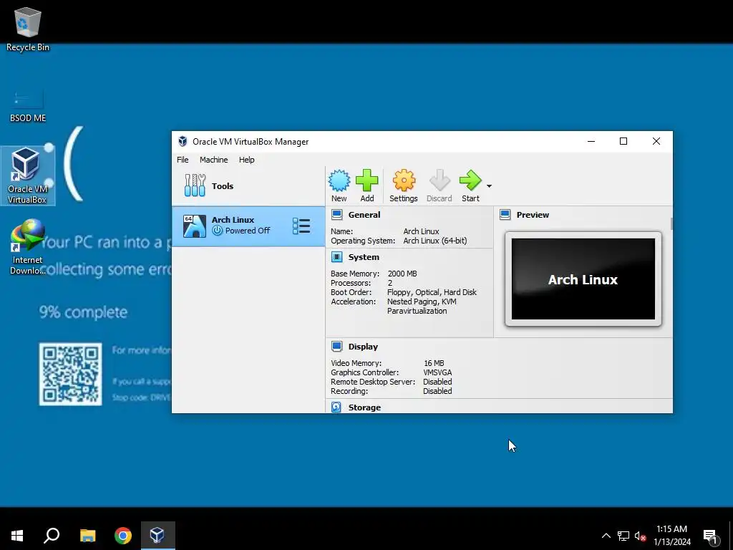Open taskbar Search magnifier
733x550 pixels.
[52, 536]
